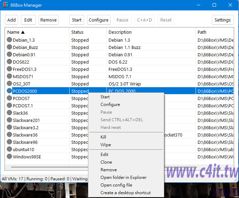Click the path cell of Slack36 row
This screenshot has width=239, height=198.
point(215,113)
